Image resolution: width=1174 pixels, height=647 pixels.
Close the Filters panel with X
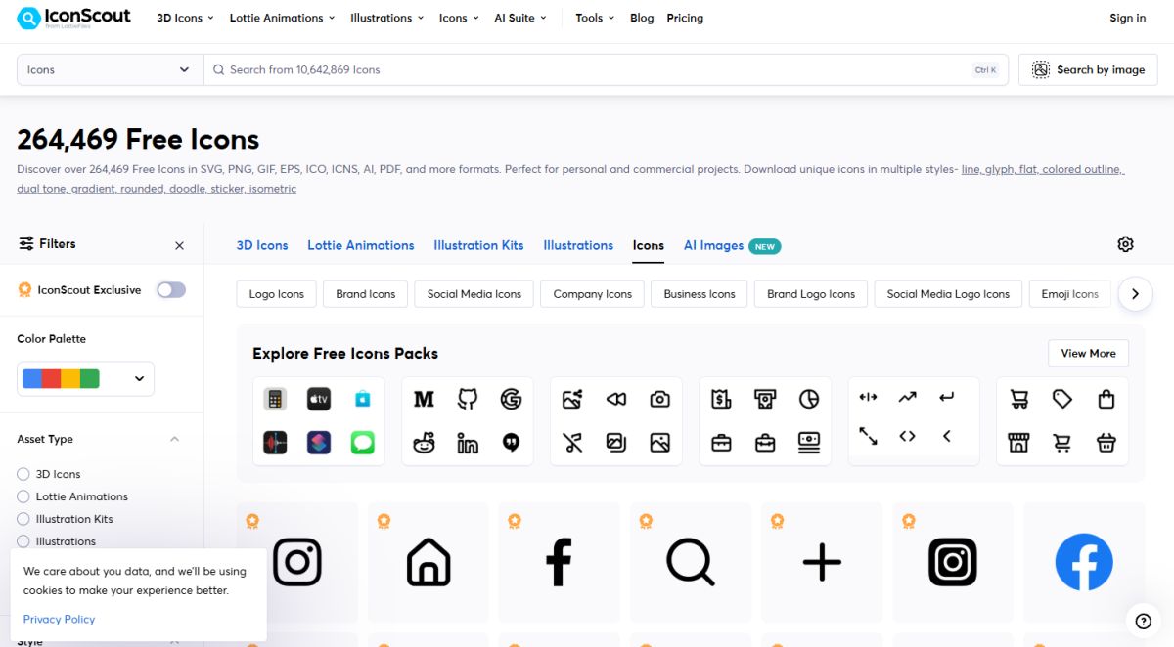pyautogui.click(x=179, y=245)
